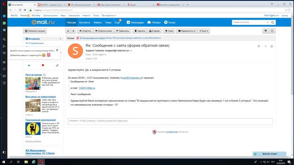Delete message with Удалить button
This screenshot has height=165, width=294.
(x=140, y=31)
